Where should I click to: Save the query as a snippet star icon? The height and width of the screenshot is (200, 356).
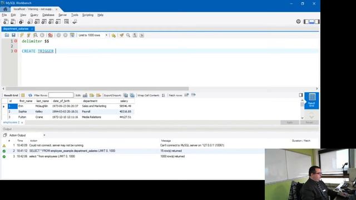113,35
